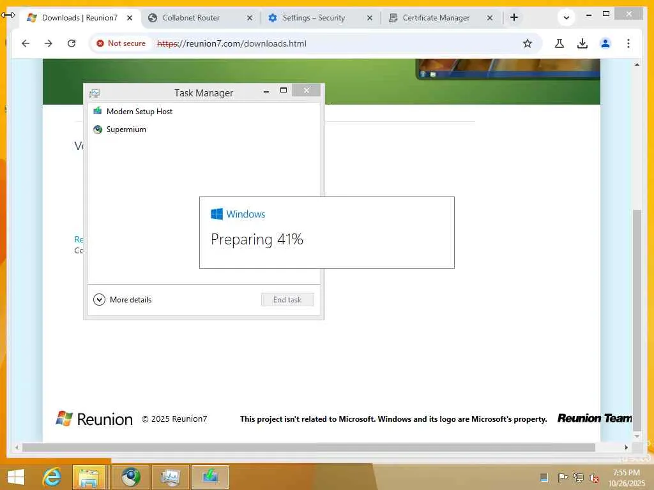This screenshot has width=654, height=490.
Task: Click the Reunion logo in page footer
Action: (x=95, y=419)
